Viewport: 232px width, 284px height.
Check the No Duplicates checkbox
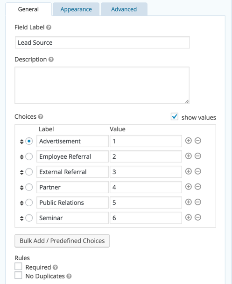coord(18,275)
